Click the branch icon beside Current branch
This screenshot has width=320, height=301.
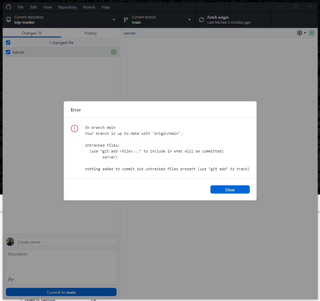click(x=126, y=19)
